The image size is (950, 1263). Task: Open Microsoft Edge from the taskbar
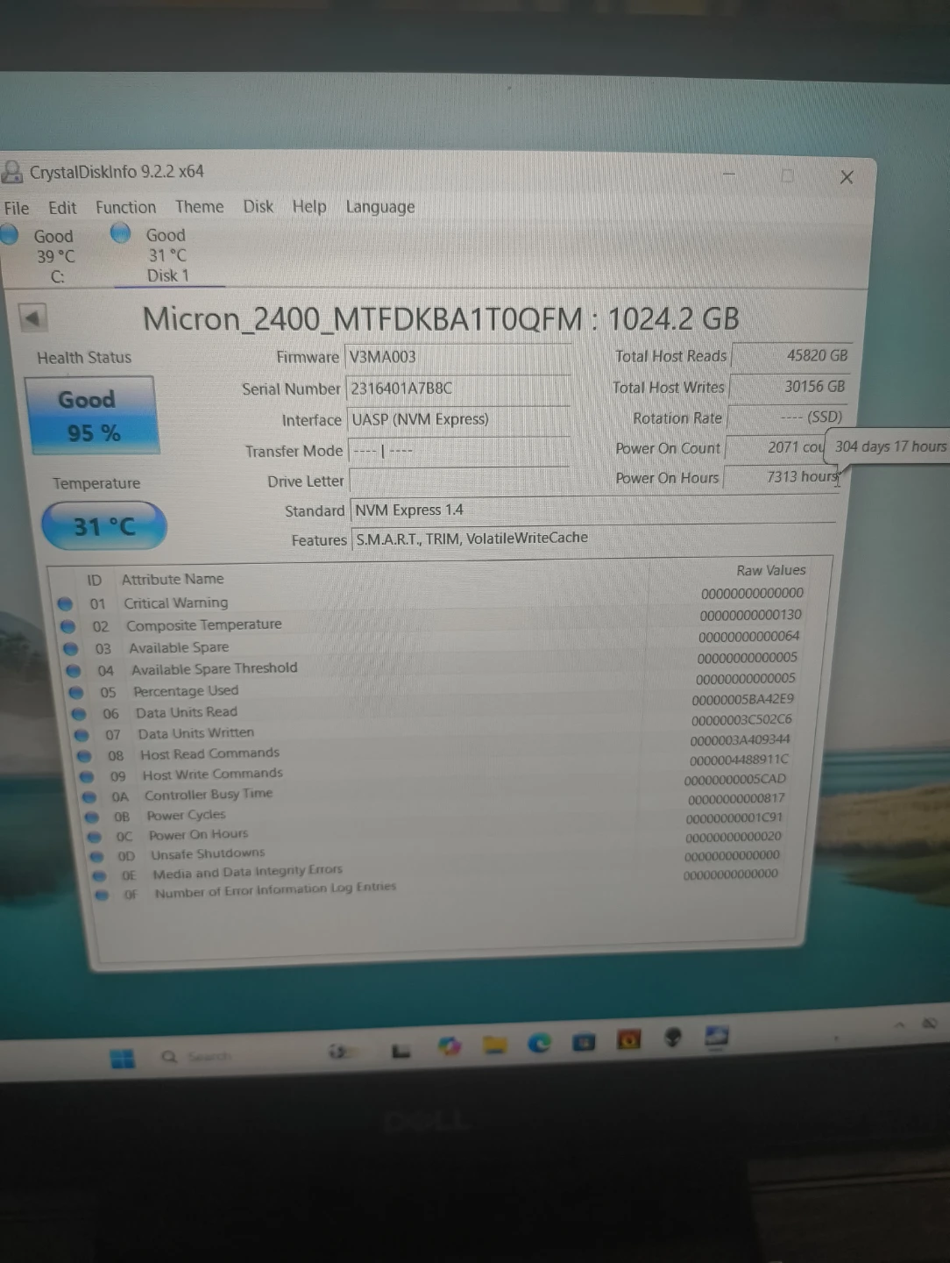[x=539, y=1043]
